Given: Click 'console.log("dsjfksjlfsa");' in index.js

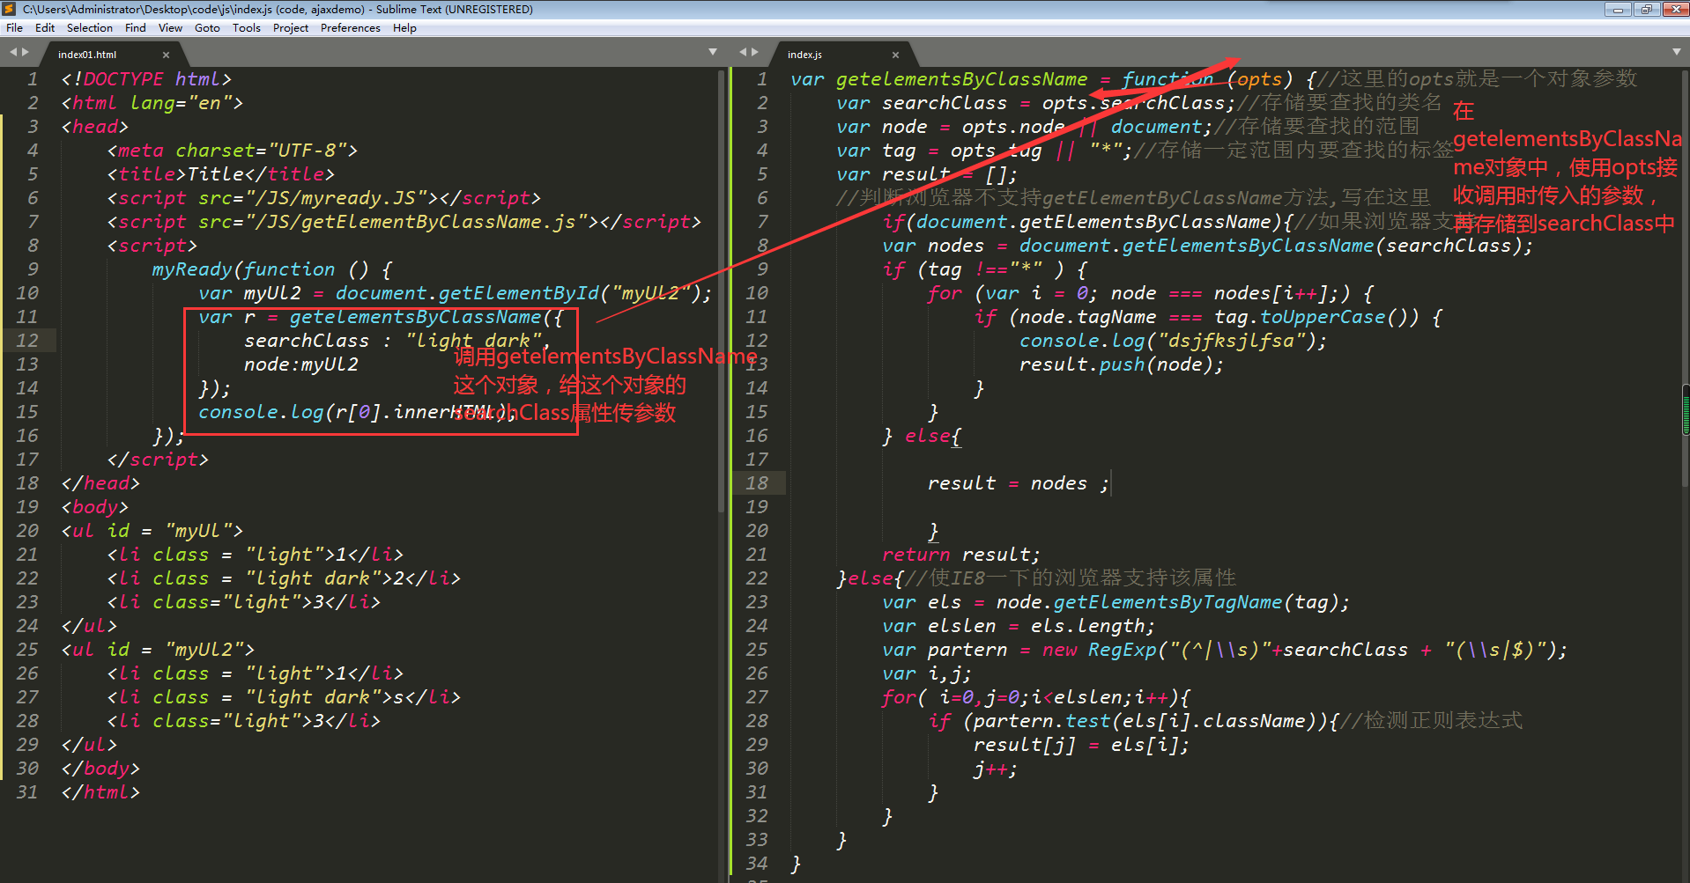Looking at the screenshot, I should pyautogui.click(x=1173, y=341).
